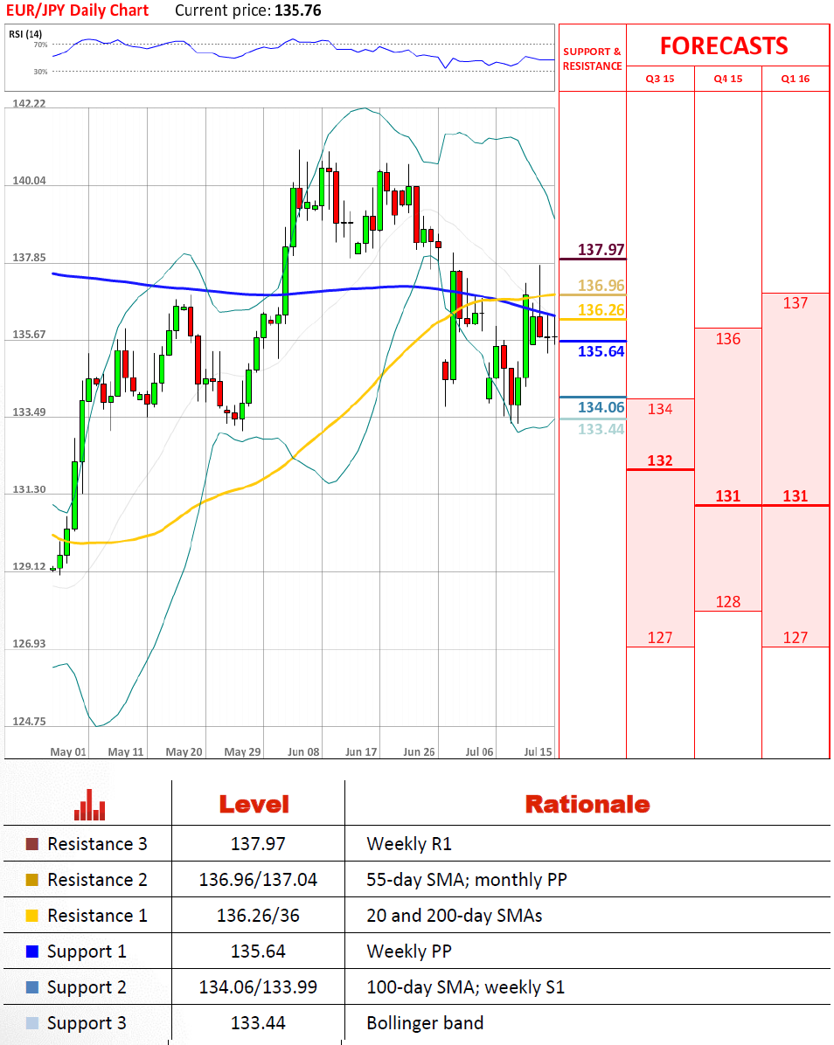
Task: Click the Support 3 light-blue swatch
Action: click(32, 1023)
